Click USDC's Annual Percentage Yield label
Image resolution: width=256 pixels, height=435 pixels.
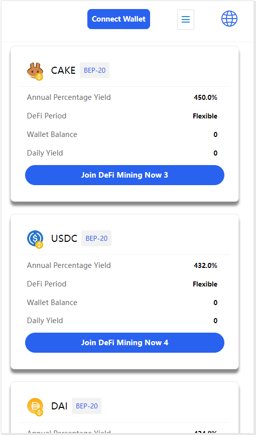tap(69, 265)
